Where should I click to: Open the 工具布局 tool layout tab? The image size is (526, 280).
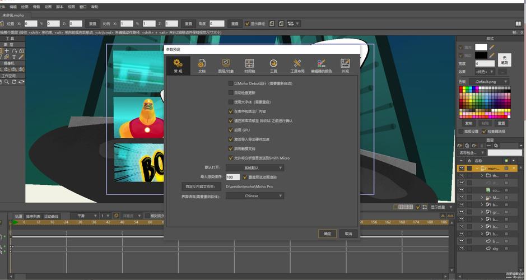297,66
